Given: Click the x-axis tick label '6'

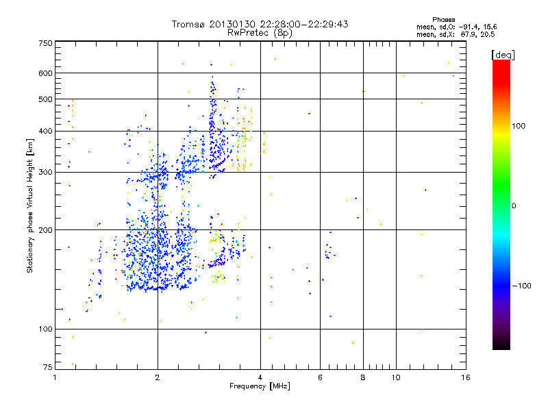Looking at the screenshot, I should coord(320,377).
